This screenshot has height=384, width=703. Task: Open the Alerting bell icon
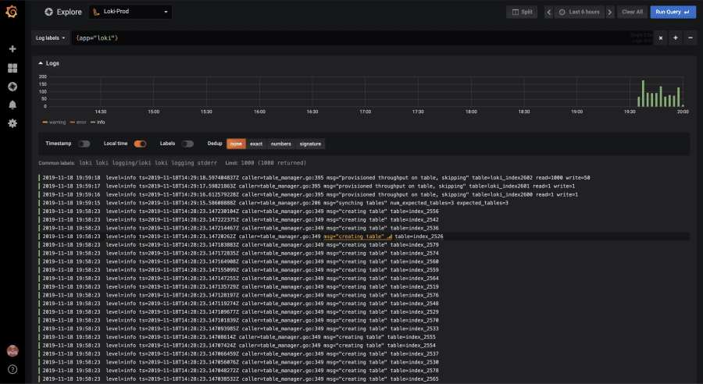coord(12,105)
